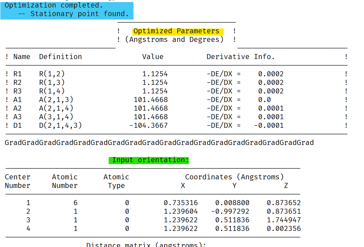
Task: Click the Y coordinate -0.997292
Action: click(230, 212)
